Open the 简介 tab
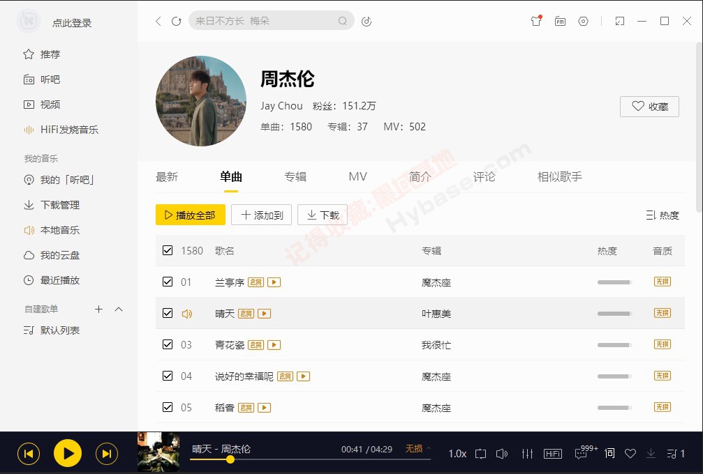703x474 pixels. (x=420, y=177)
